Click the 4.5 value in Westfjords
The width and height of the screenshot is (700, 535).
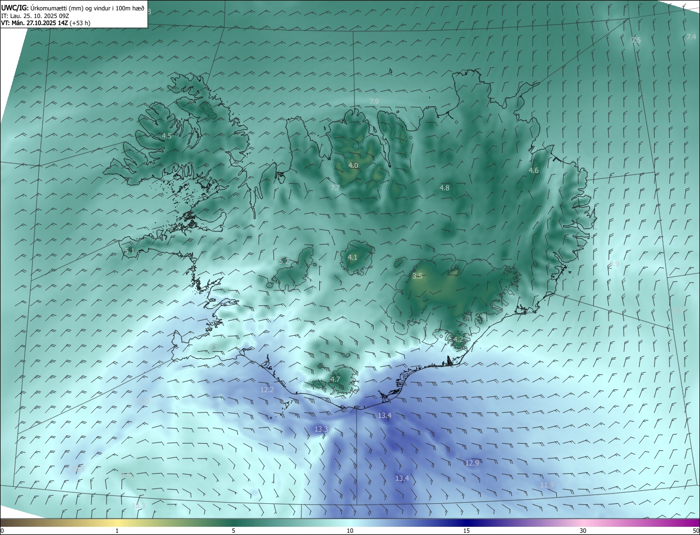pyautogui.click(x=167, y=136)
